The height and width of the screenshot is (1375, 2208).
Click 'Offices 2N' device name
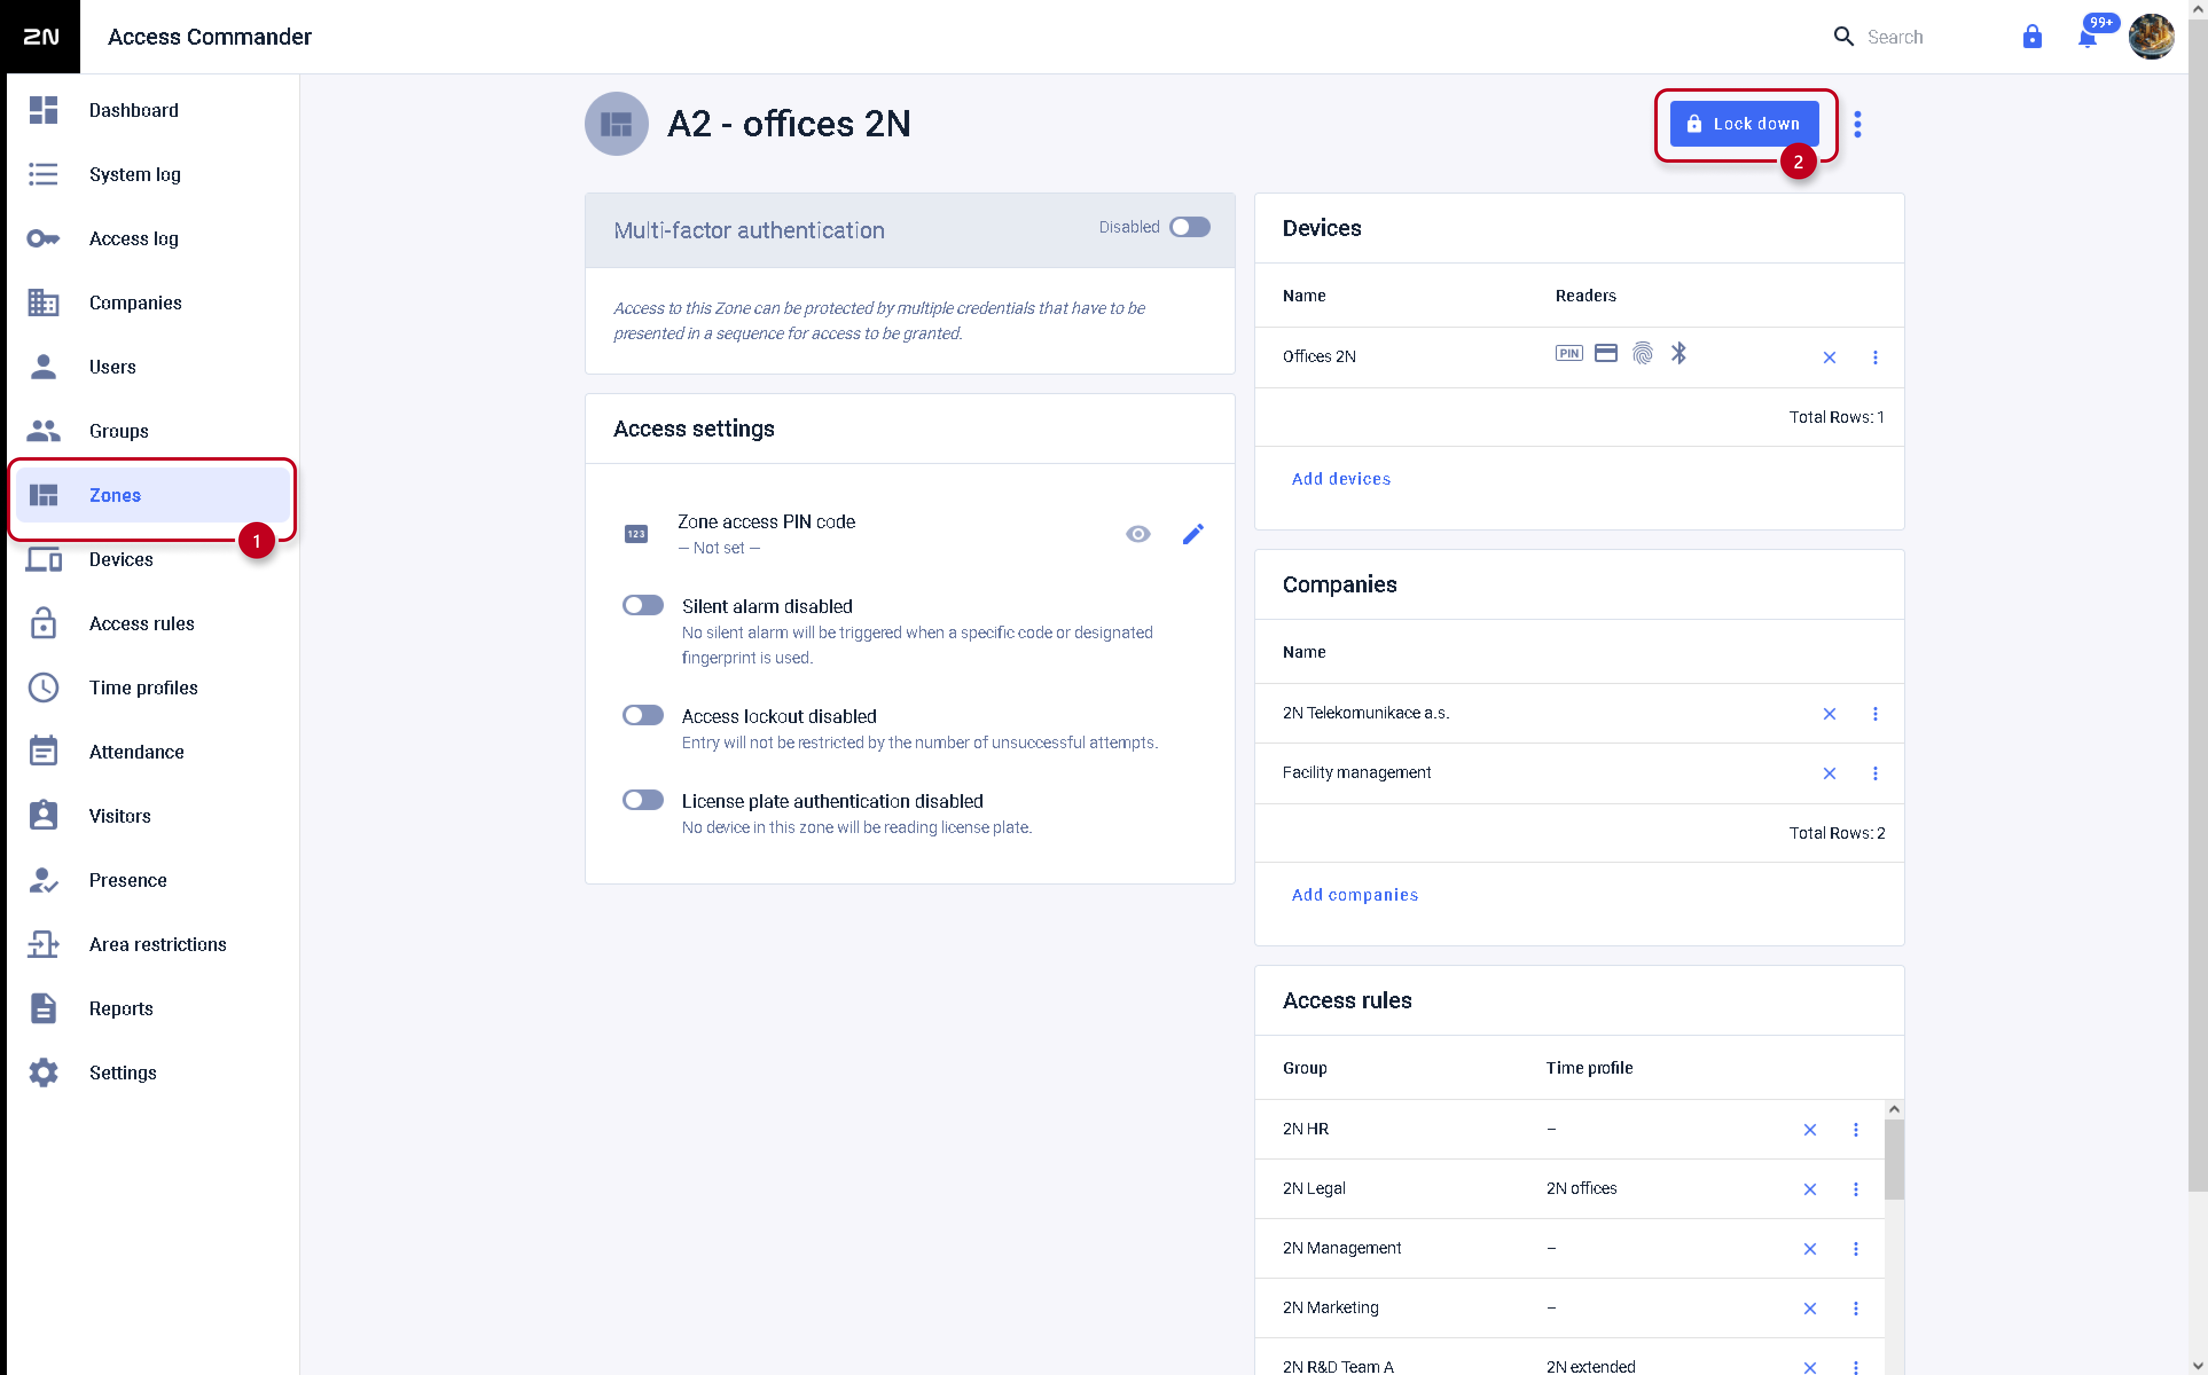click(1318, 356)
